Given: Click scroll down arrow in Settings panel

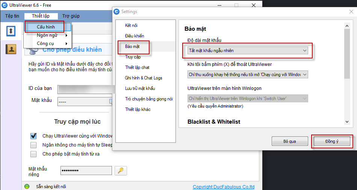Looking at the screenshot, I should pyautogui.click(x=347, y=122).
